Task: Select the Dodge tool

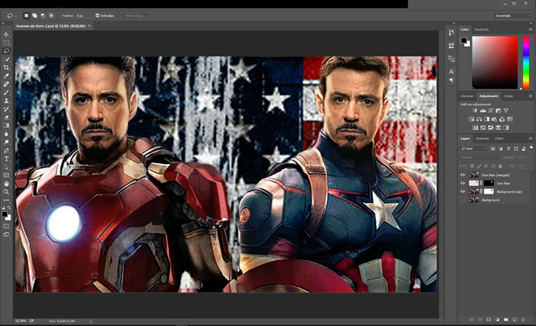Action: 6,142
